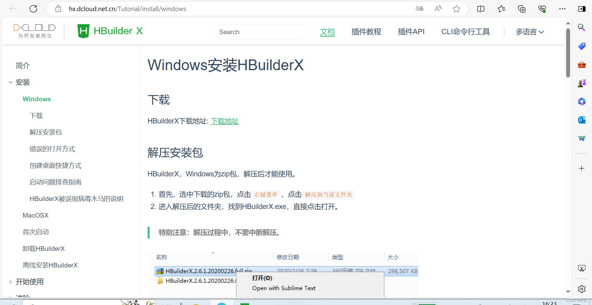This screenshot has width=592, height=305.
Task: Click the Search input field
Action: click(x=261, y=32)
